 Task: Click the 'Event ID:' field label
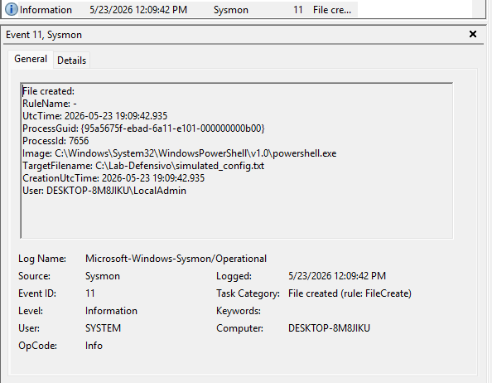[37, 293]
